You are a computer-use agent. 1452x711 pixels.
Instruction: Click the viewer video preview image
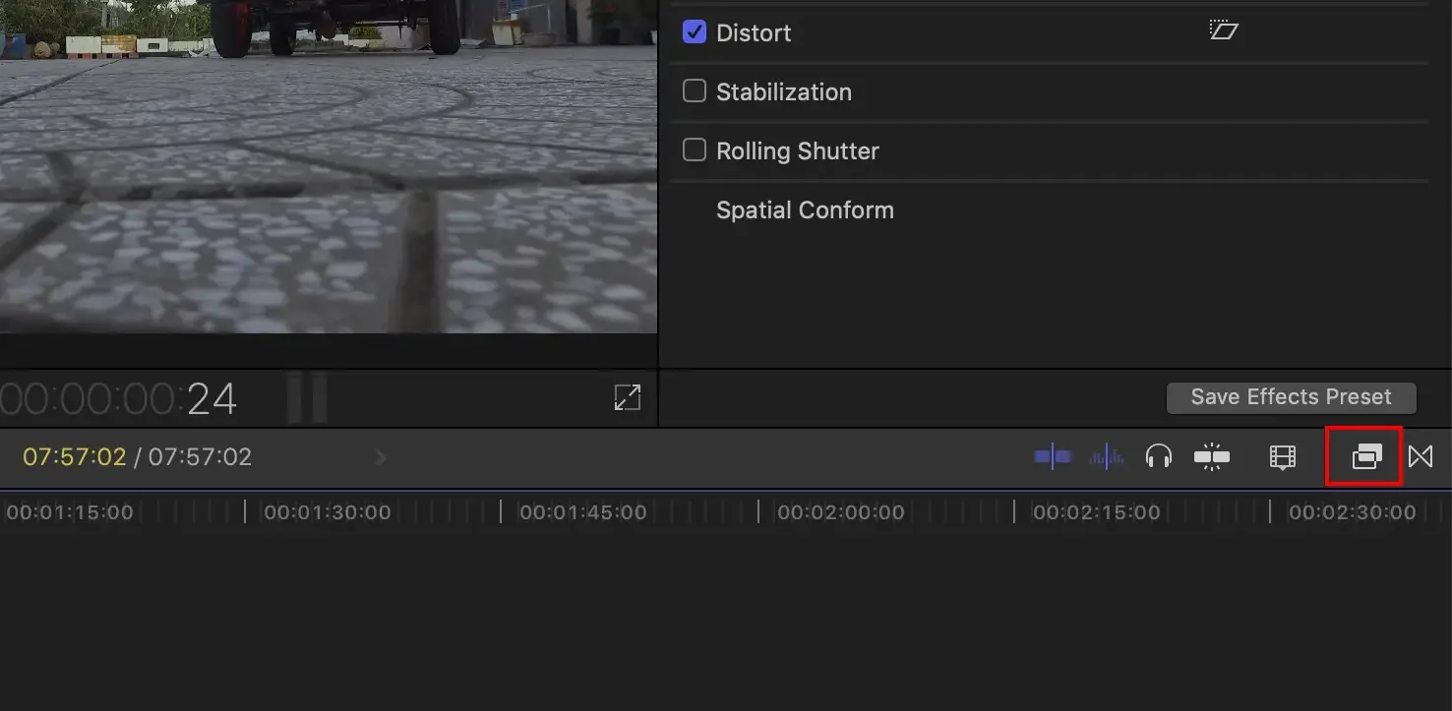pyautogui.click(x=329, y=166)
